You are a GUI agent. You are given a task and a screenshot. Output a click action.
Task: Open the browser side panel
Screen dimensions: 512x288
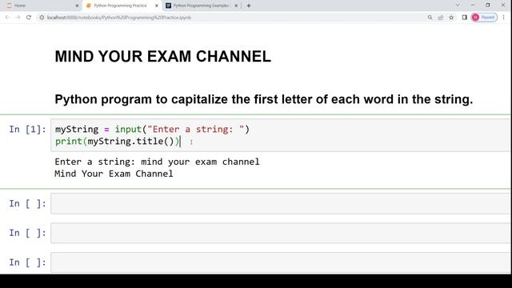464,18
